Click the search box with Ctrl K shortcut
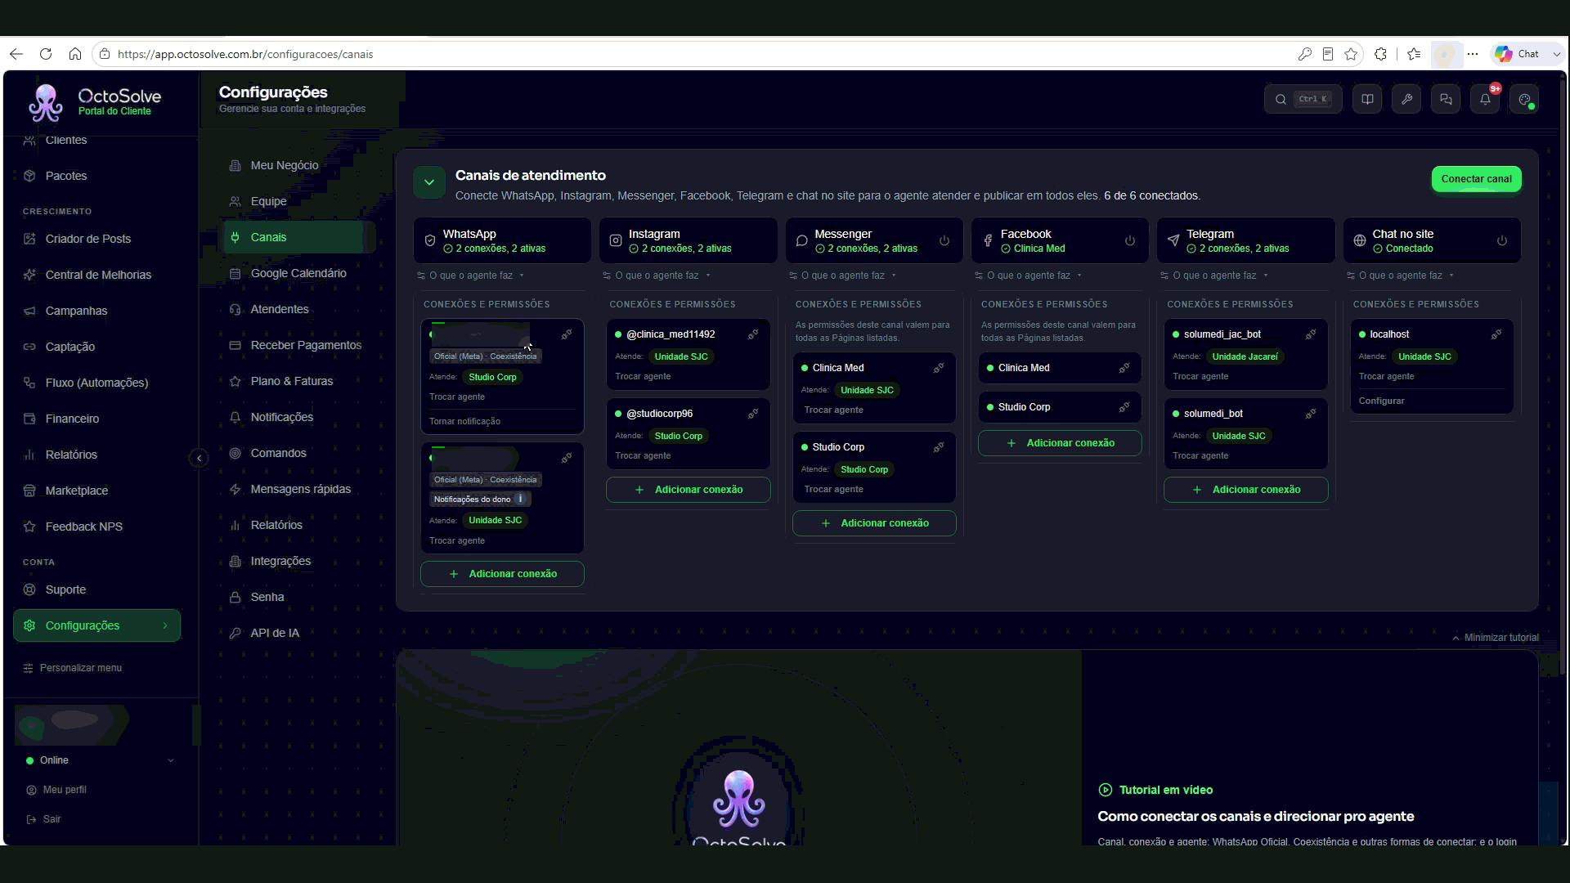The height and width of the screenshot is (883, 1570). [1303, 100]
